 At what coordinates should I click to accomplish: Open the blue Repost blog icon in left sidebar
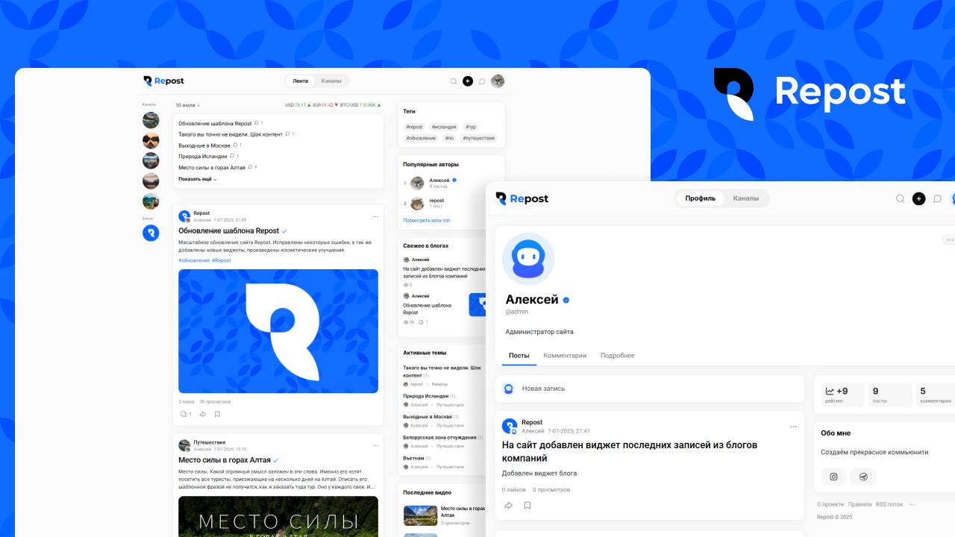pyautogui.click(x=151, y=233)
